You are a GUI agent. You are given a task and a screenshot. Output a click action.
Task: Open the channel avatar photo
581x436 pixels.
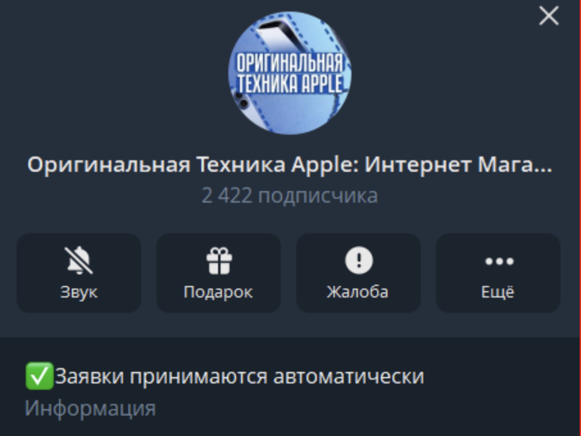point(290,73)
